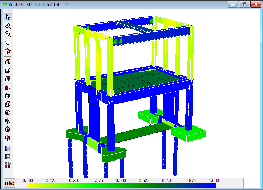Click the selez button
263x190 pixels.
pos(9,183)
